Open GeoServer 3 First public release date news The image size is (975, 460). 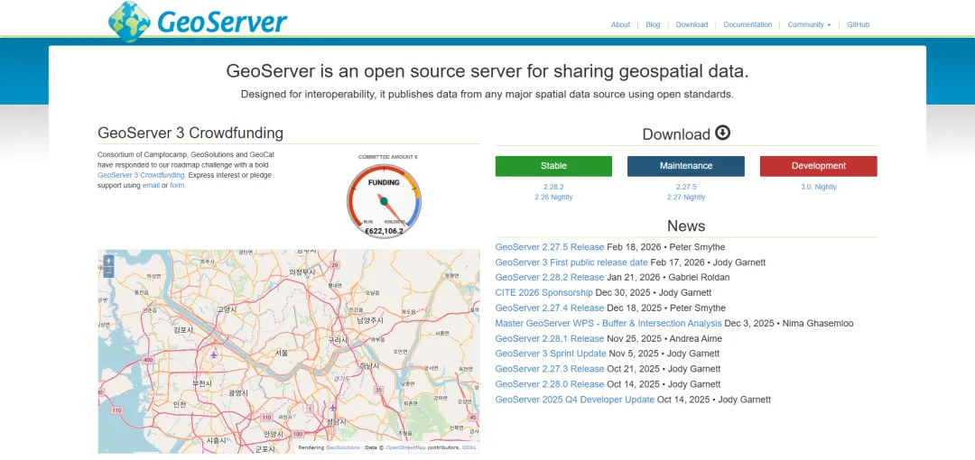(571, 262)
